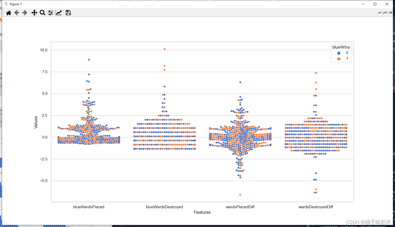Image resolution: width=395 pixels, height=227 pixels.
Task: Minimize the Figure 1 window
Action: click(x=363, y=4)
